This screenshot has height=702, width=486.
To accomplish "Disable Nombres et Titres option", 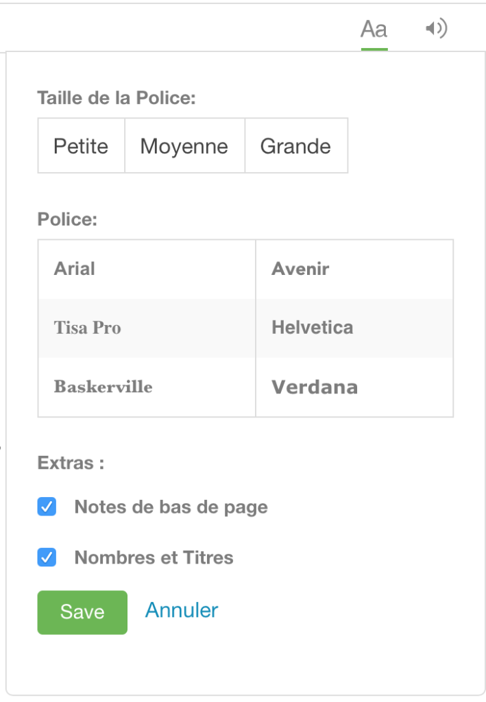I will tap(46, 557).
